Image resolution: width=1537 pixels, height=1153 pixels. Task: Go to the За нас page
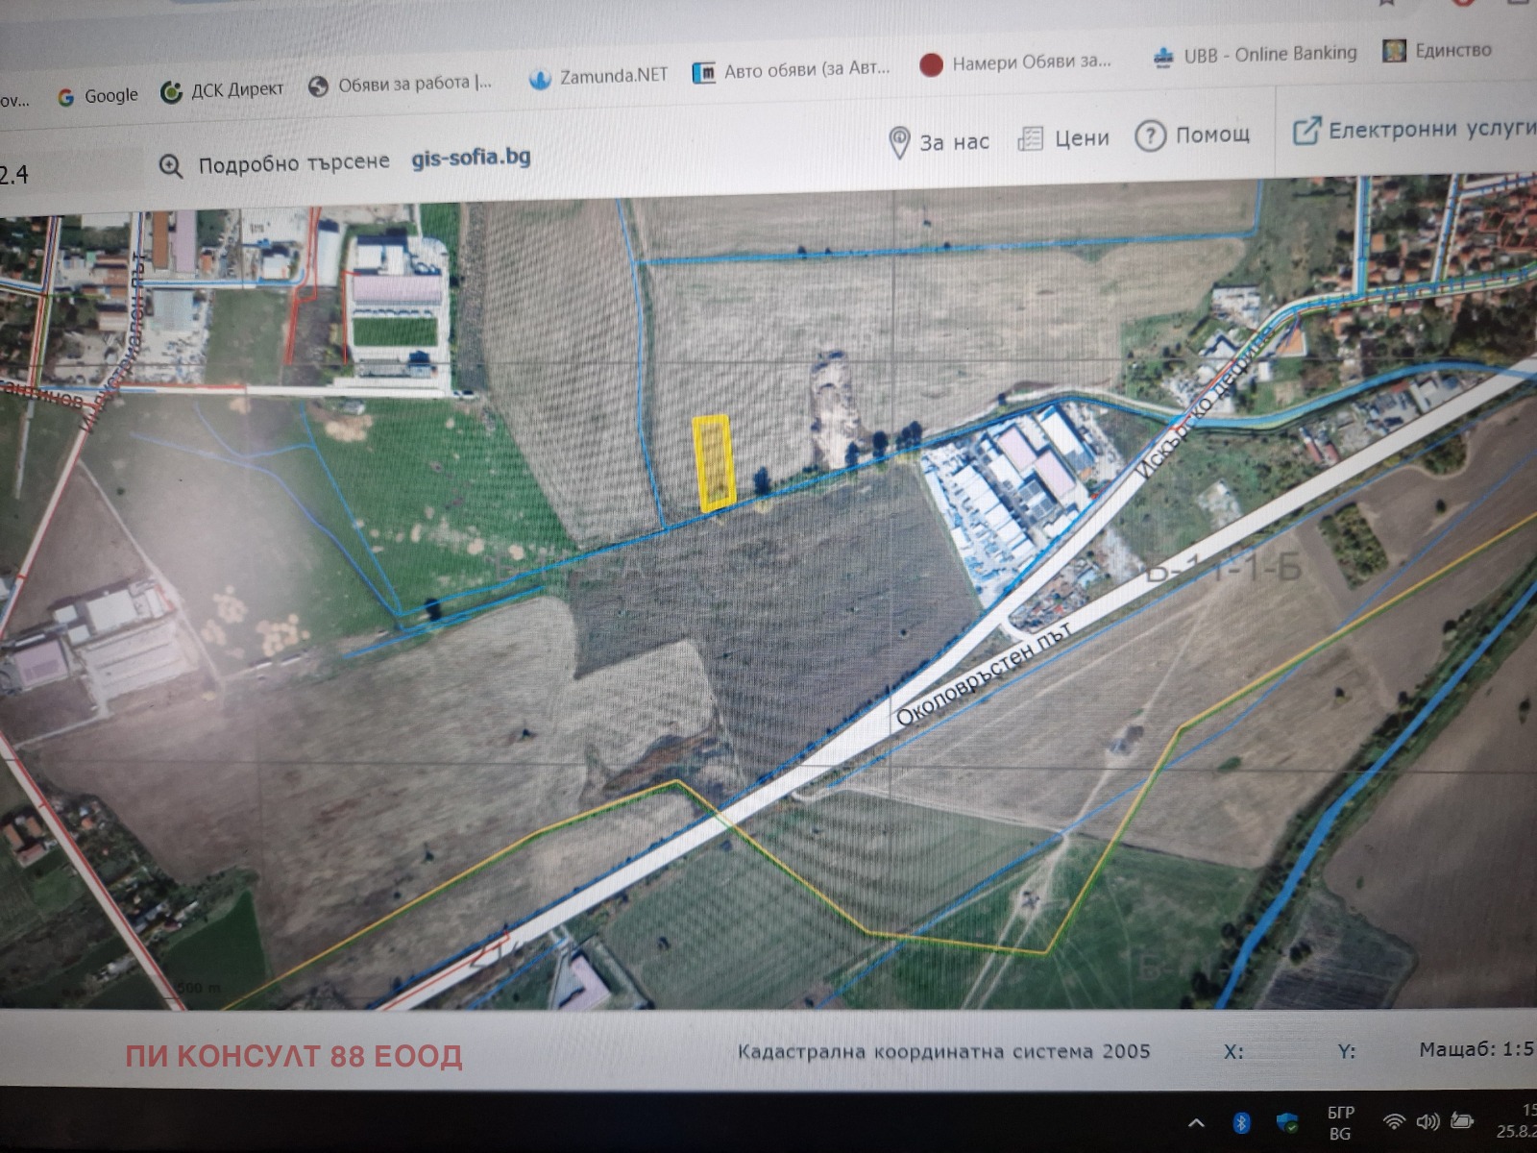(x=939, y=142)
